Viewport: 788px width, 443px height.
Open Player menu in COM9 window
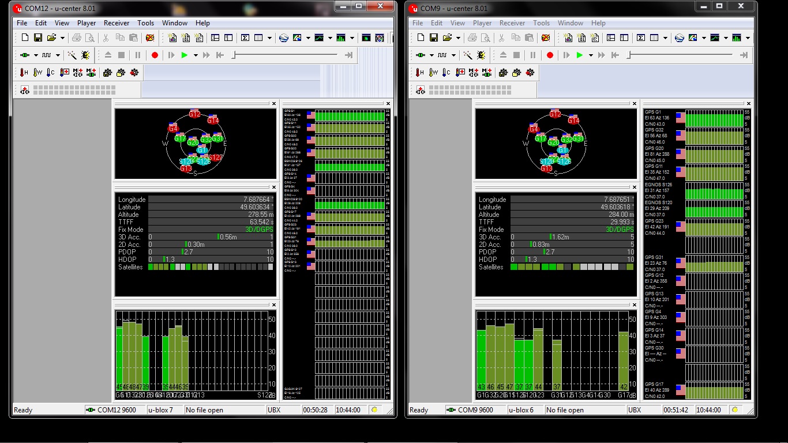pyautogui.click(x=482, y=23)
